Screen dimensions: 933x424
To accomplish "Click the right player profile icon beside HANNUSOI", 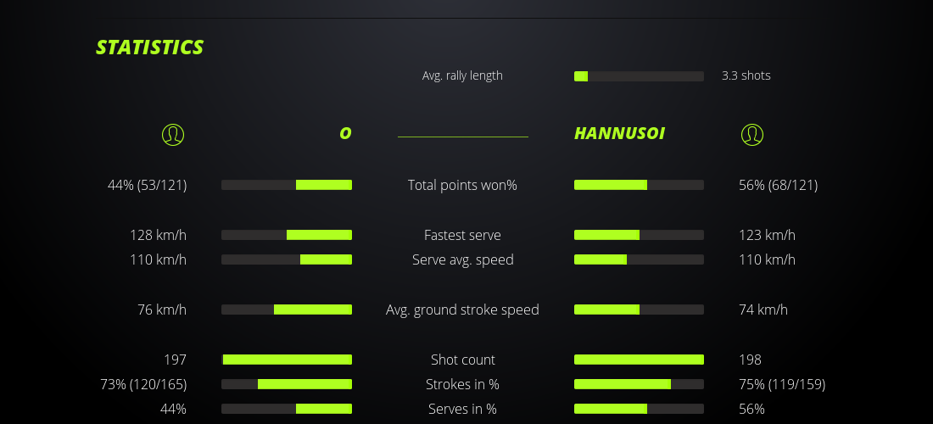I will click(x=752, y=134).
